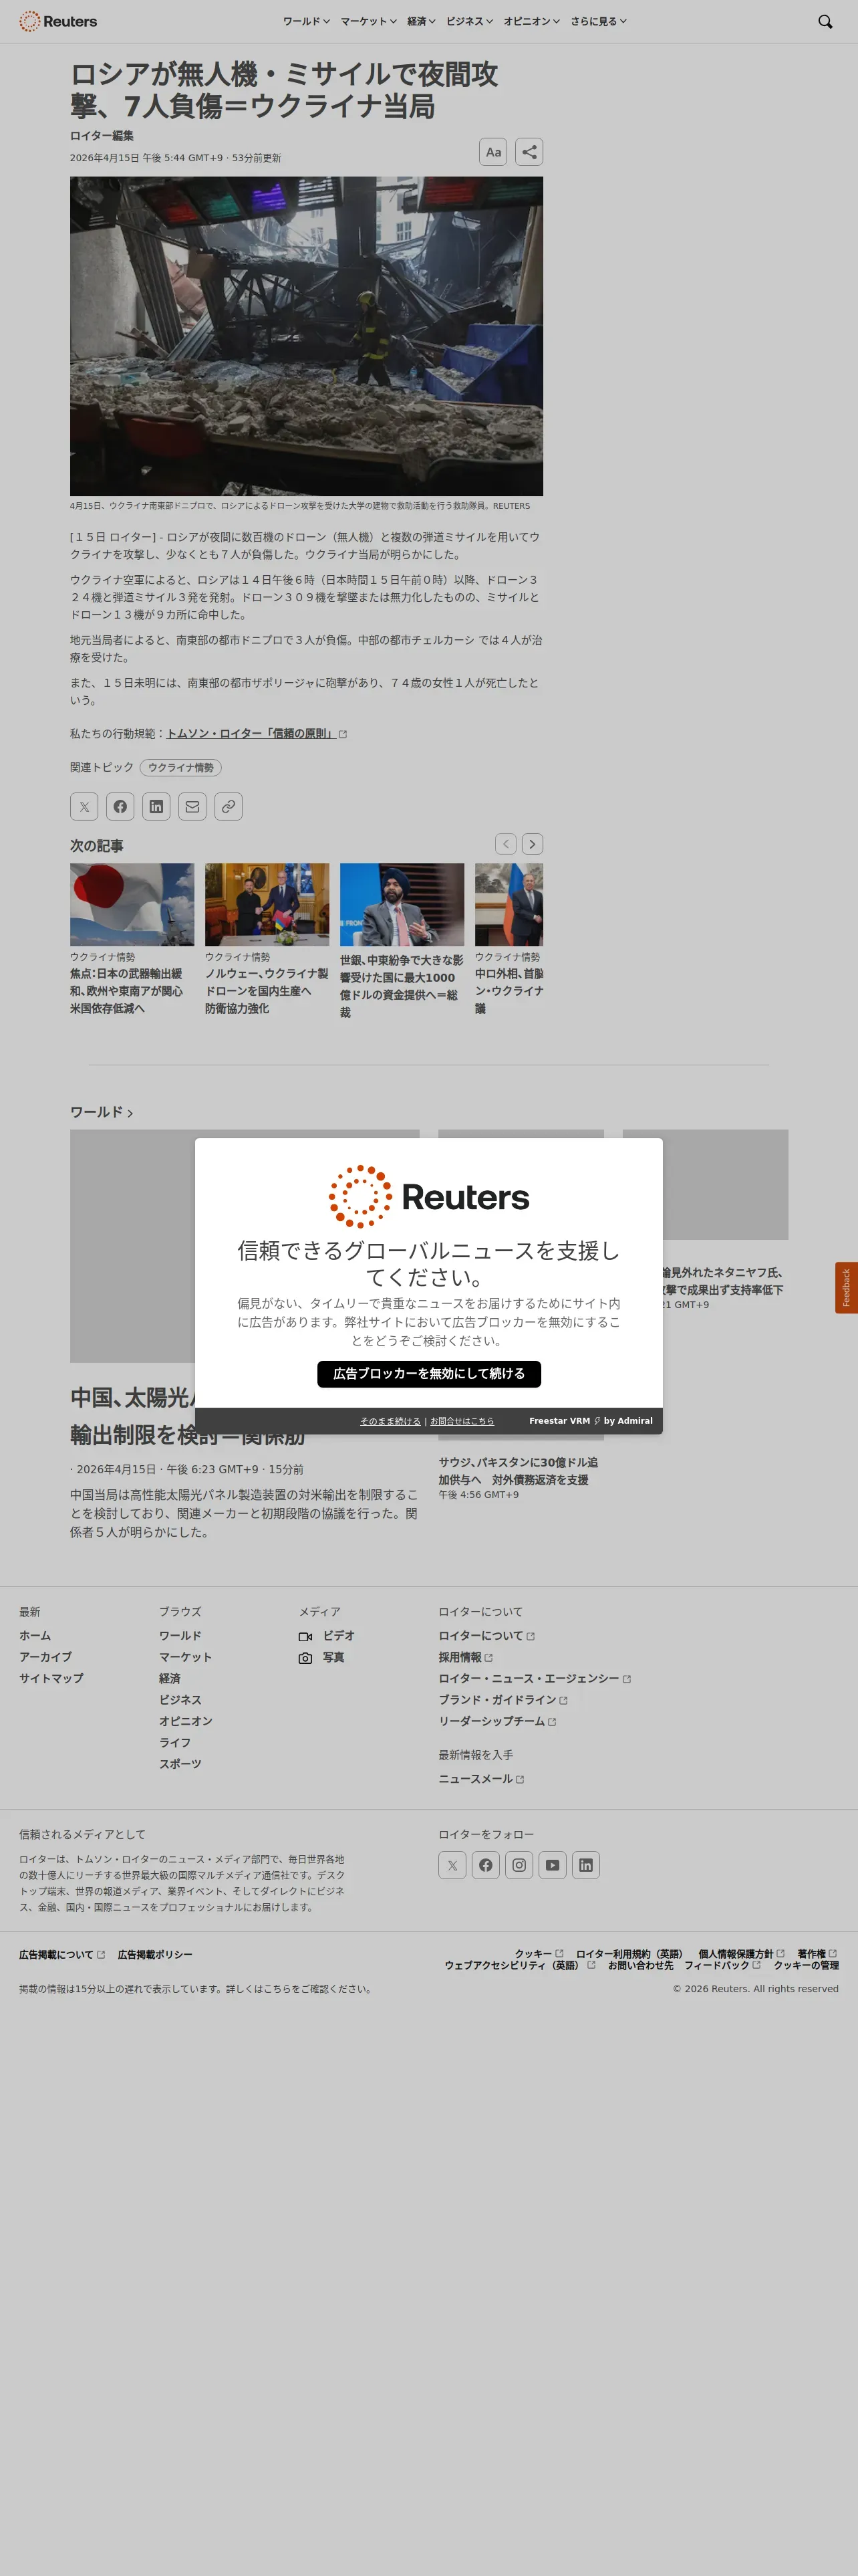Expand the 経済 menu in the header
The height and width of the screenshot is (2576, 858).
pyautogui.click(x=422, y=21)
